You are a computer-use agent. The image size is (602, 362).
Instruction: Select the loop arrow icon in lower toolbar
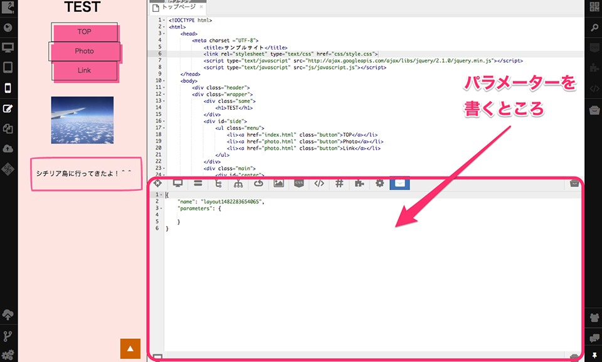coord(258,183)
